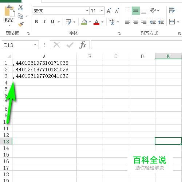Viewport: 182px width, 182px height.
Task: Toggle the highlighted middle align icon
Action: click(136, 11)
